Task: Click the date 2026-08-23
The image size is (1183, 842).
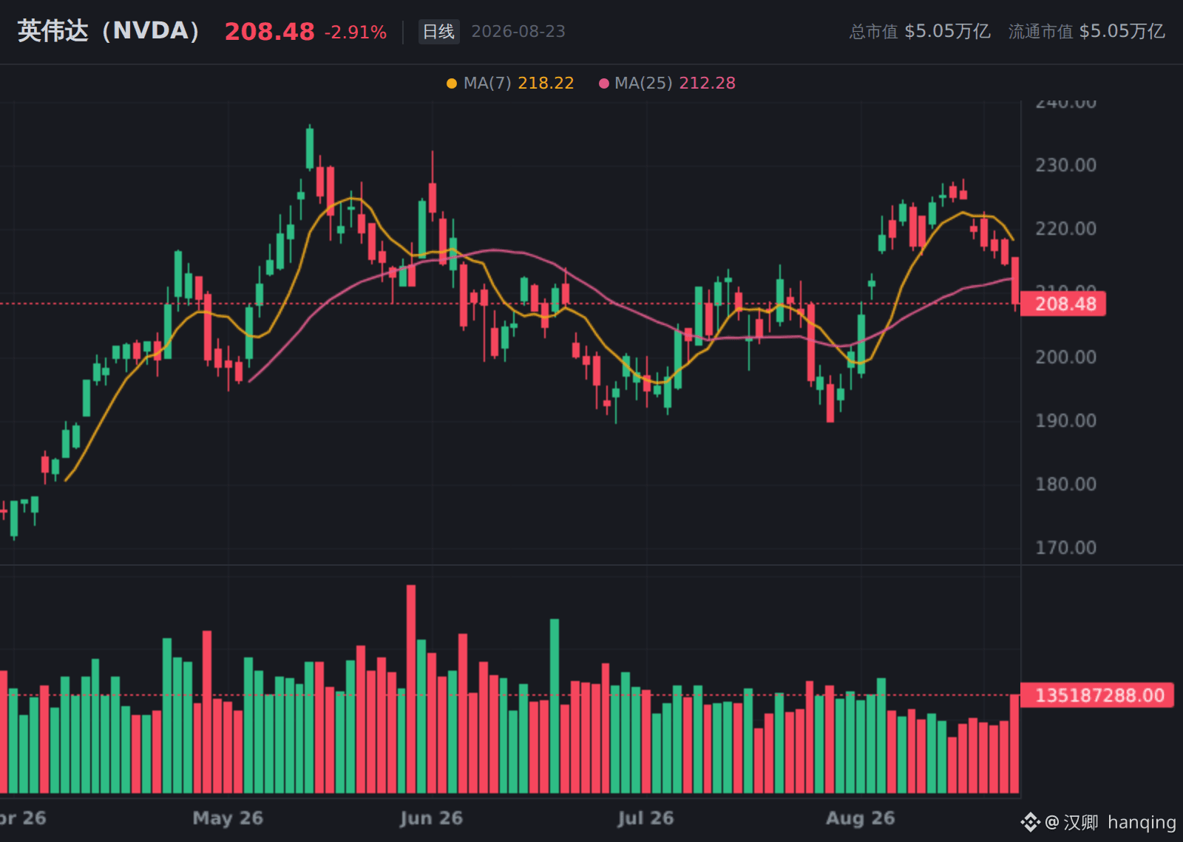Action: pyautogui.click(x=518, y=32)
